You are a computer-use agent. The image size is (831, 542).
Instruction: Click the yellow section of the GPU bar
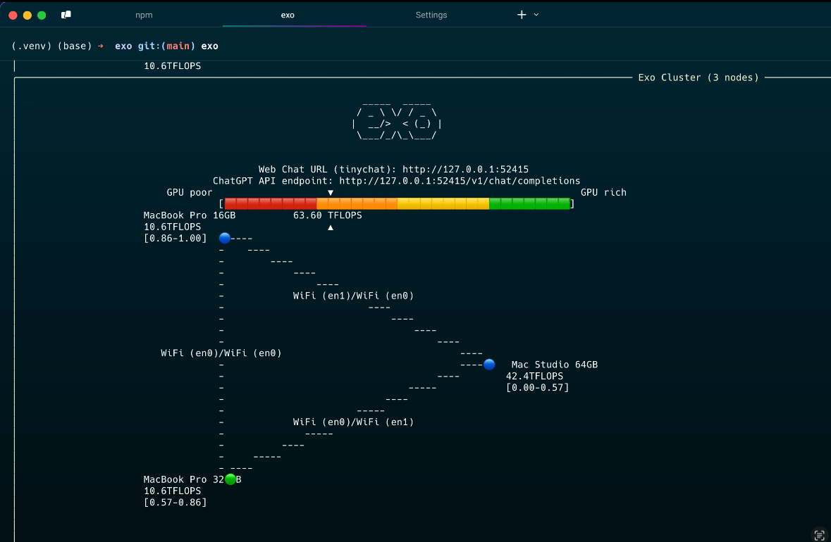click(443, 203)
